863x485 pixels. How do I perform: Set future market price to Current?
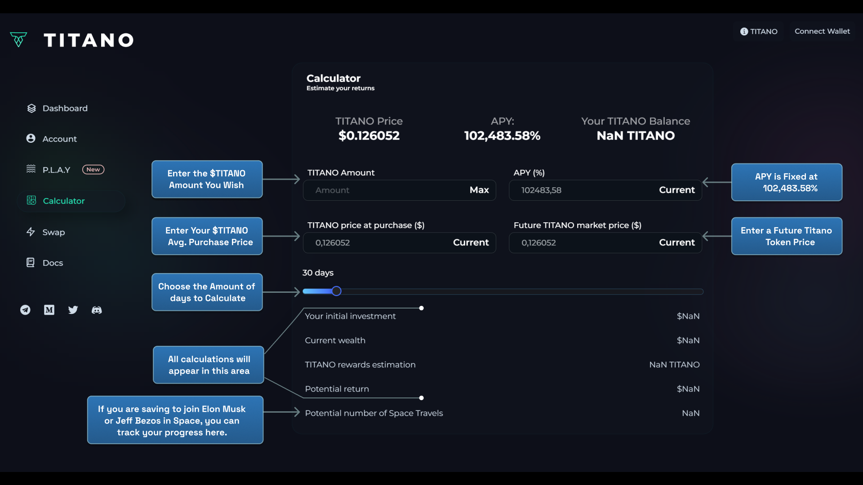[x=676, y=242]
